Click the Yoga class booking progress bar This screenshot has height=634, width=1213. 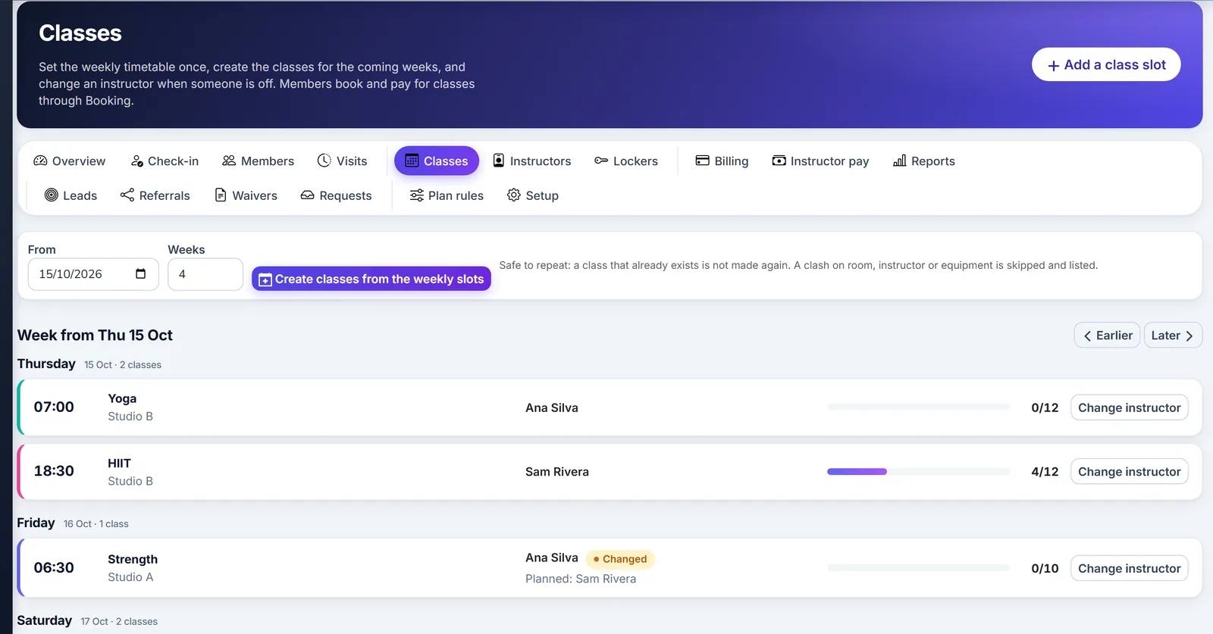coord(918,408)
